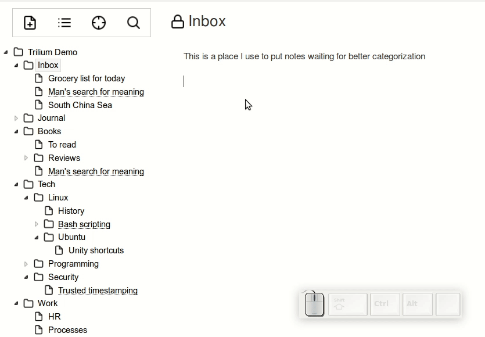The height and width of the screenshot is (337, 485).
Task: Open the search magnifier icon
Action: click(x=134, y=23)
